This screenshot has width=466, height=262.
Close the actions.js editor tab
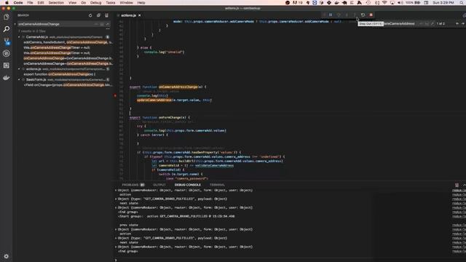click(x=139, y=15)
